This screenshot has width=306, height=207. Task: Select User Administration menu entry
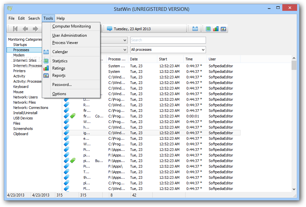(x=69, y=35)
